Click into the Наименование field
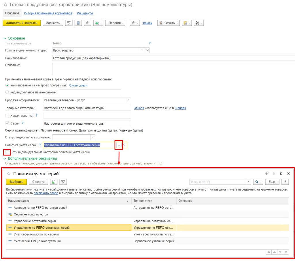The height and width of the screenshot is (261, 295). click(173, 58)
